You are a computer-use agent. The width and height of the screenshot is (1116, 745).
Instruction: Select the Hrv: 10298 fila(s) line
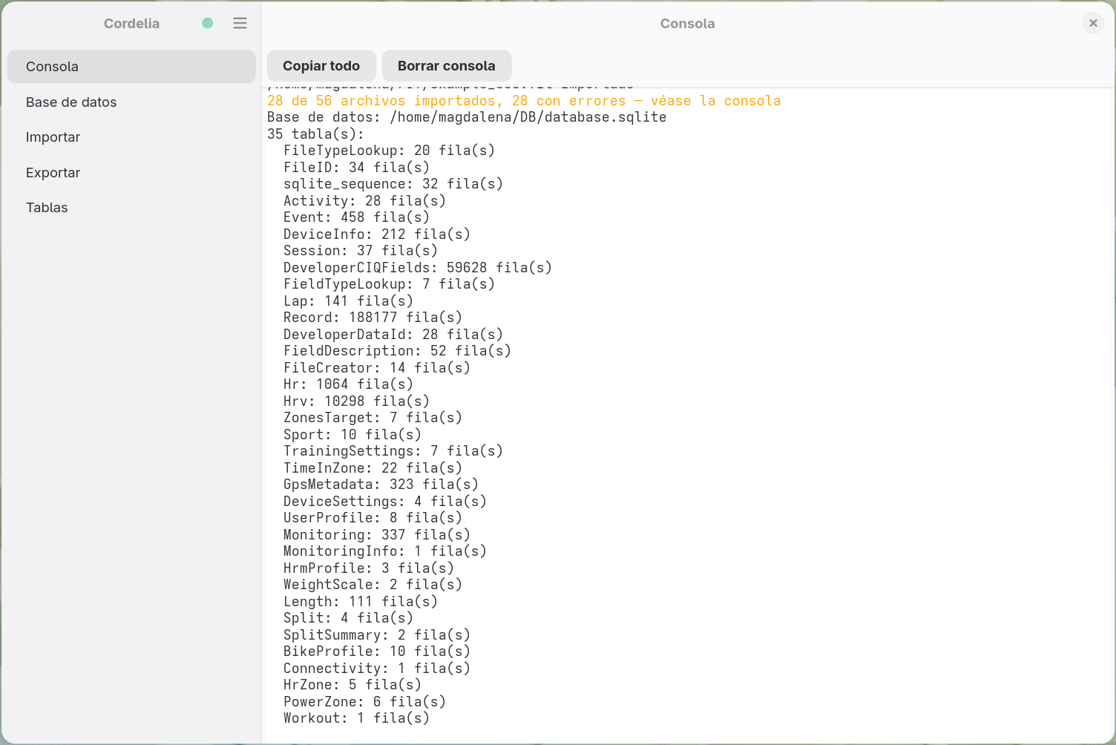(x=356, y=401)
